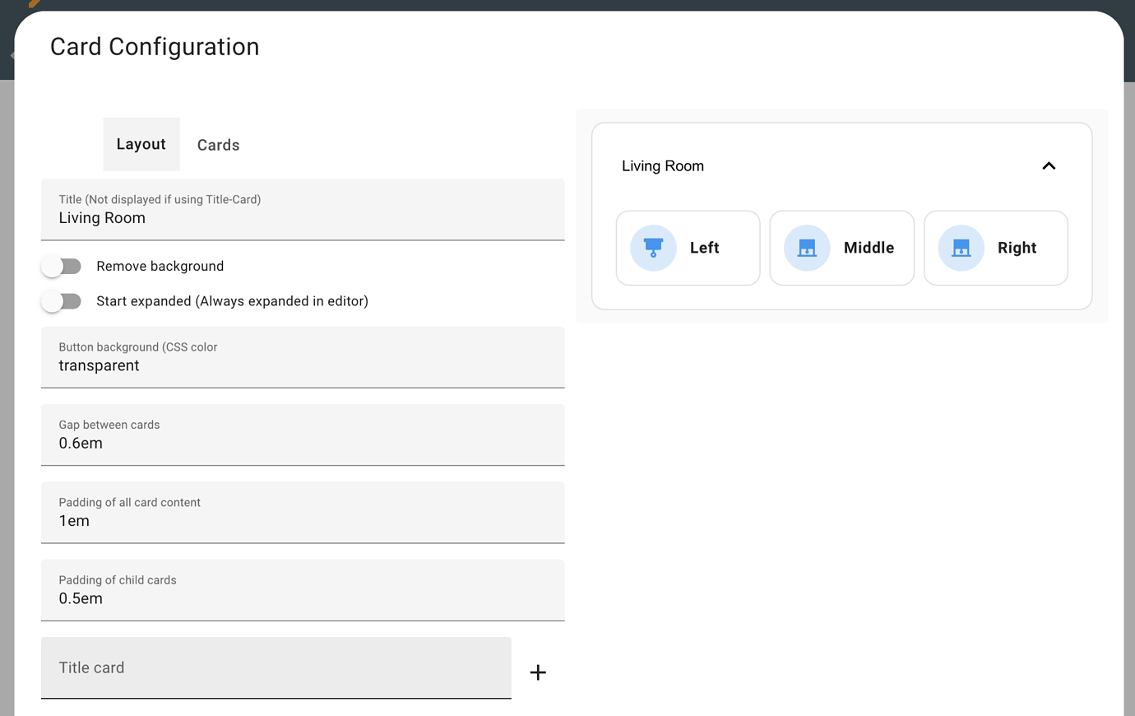The height and width of the screenshot is (716, 1135).
Task: Click into the Title field showing Living Room
Action: pos(302,217)
